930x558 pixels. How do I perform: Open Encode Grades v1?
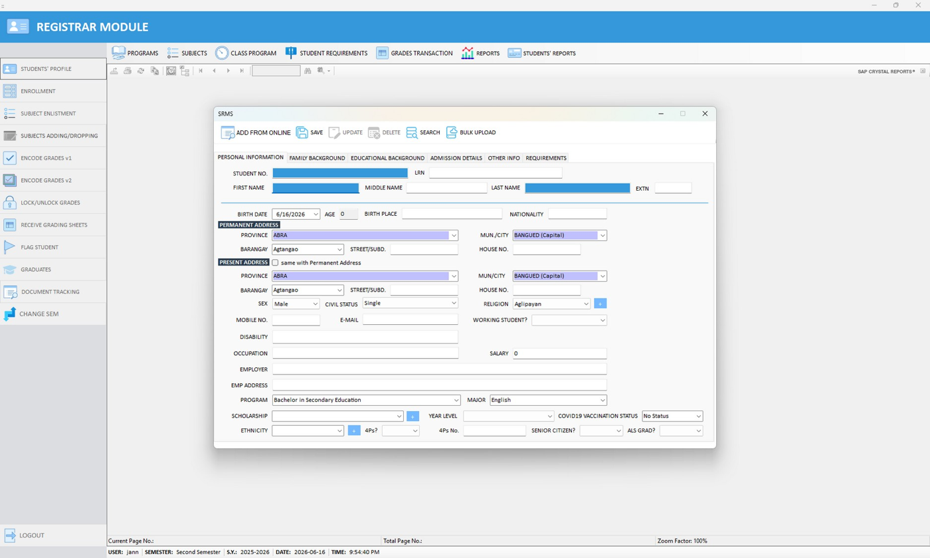pyautogui.click(x=53, y=158)
